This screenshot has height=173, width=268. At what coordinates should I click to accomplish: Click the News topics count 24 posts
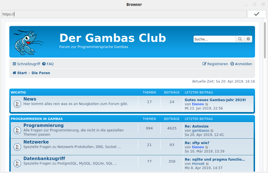[172, 102]
